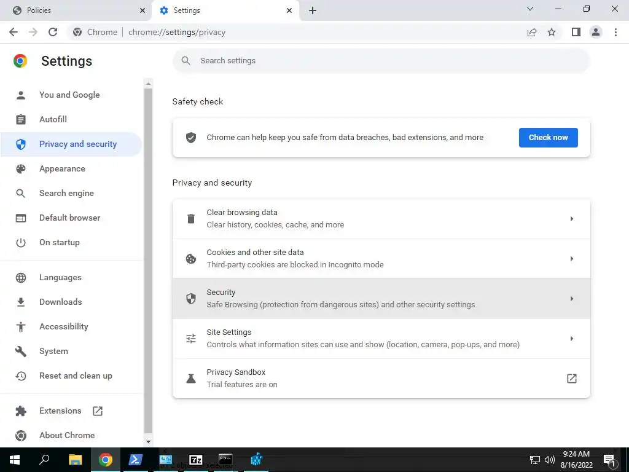
Task: Click the puzzle piece Extensions icon
Action: coord(20,411)
